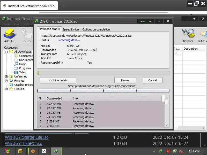This screenshot has width=207, height=155.
Task: Click the IDM icon in system tray
Action: click(x=161, y=151)
